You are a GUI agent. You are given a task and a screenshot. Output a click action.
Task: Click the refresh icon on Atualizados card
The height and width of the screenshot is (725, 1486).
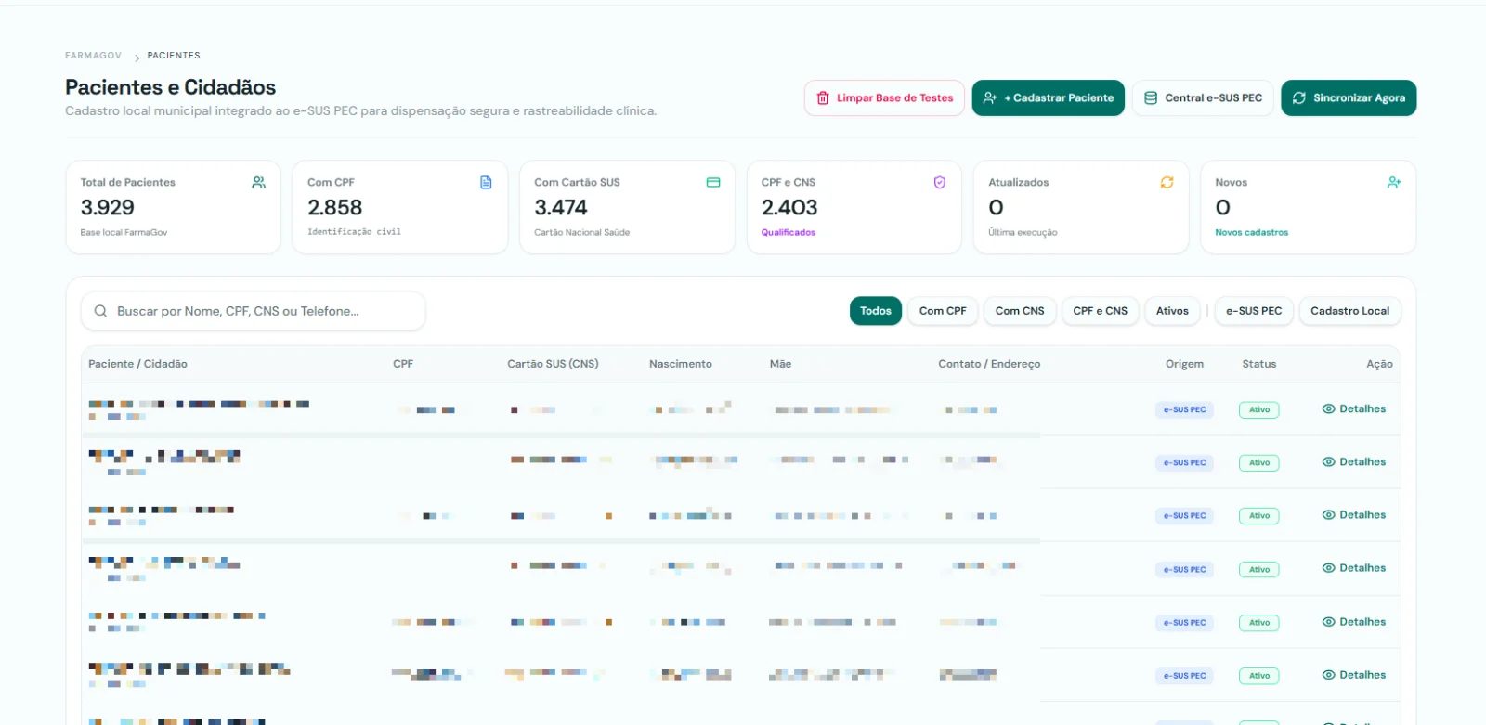click(1167, 183)
